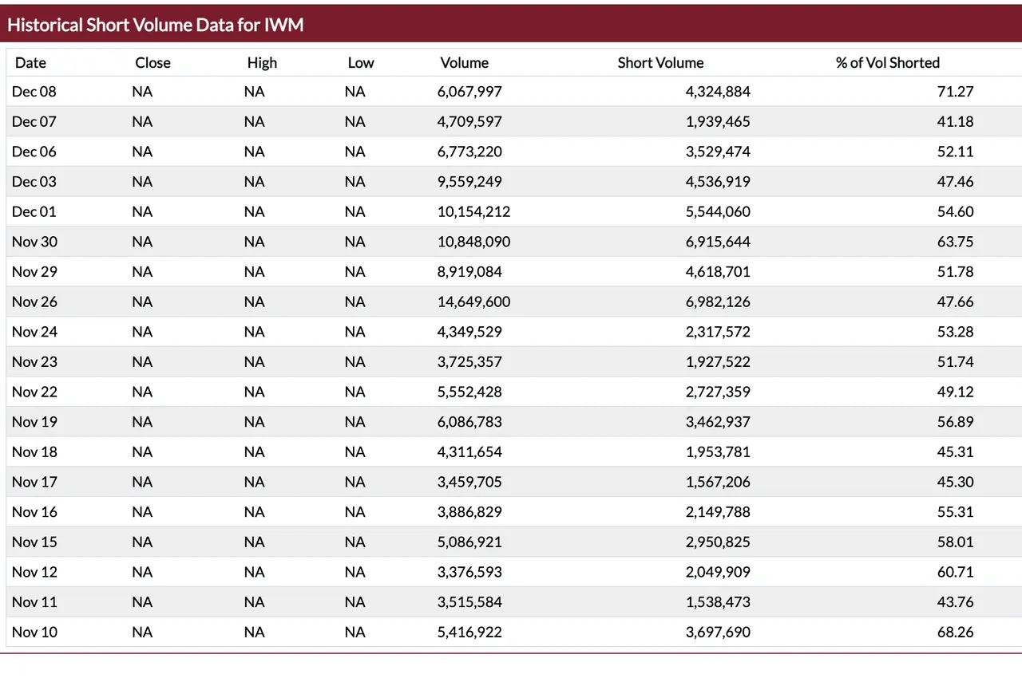Click percent shorted value 60.71
This screenshot has width=1022, height=686.
(x=956, y=573)
